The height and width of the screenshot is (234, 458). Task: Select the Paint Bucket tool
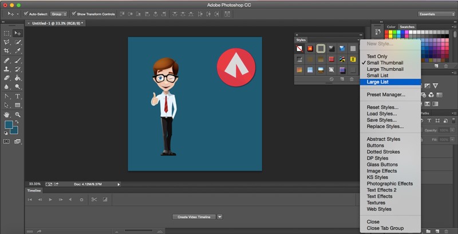[18, 78]
